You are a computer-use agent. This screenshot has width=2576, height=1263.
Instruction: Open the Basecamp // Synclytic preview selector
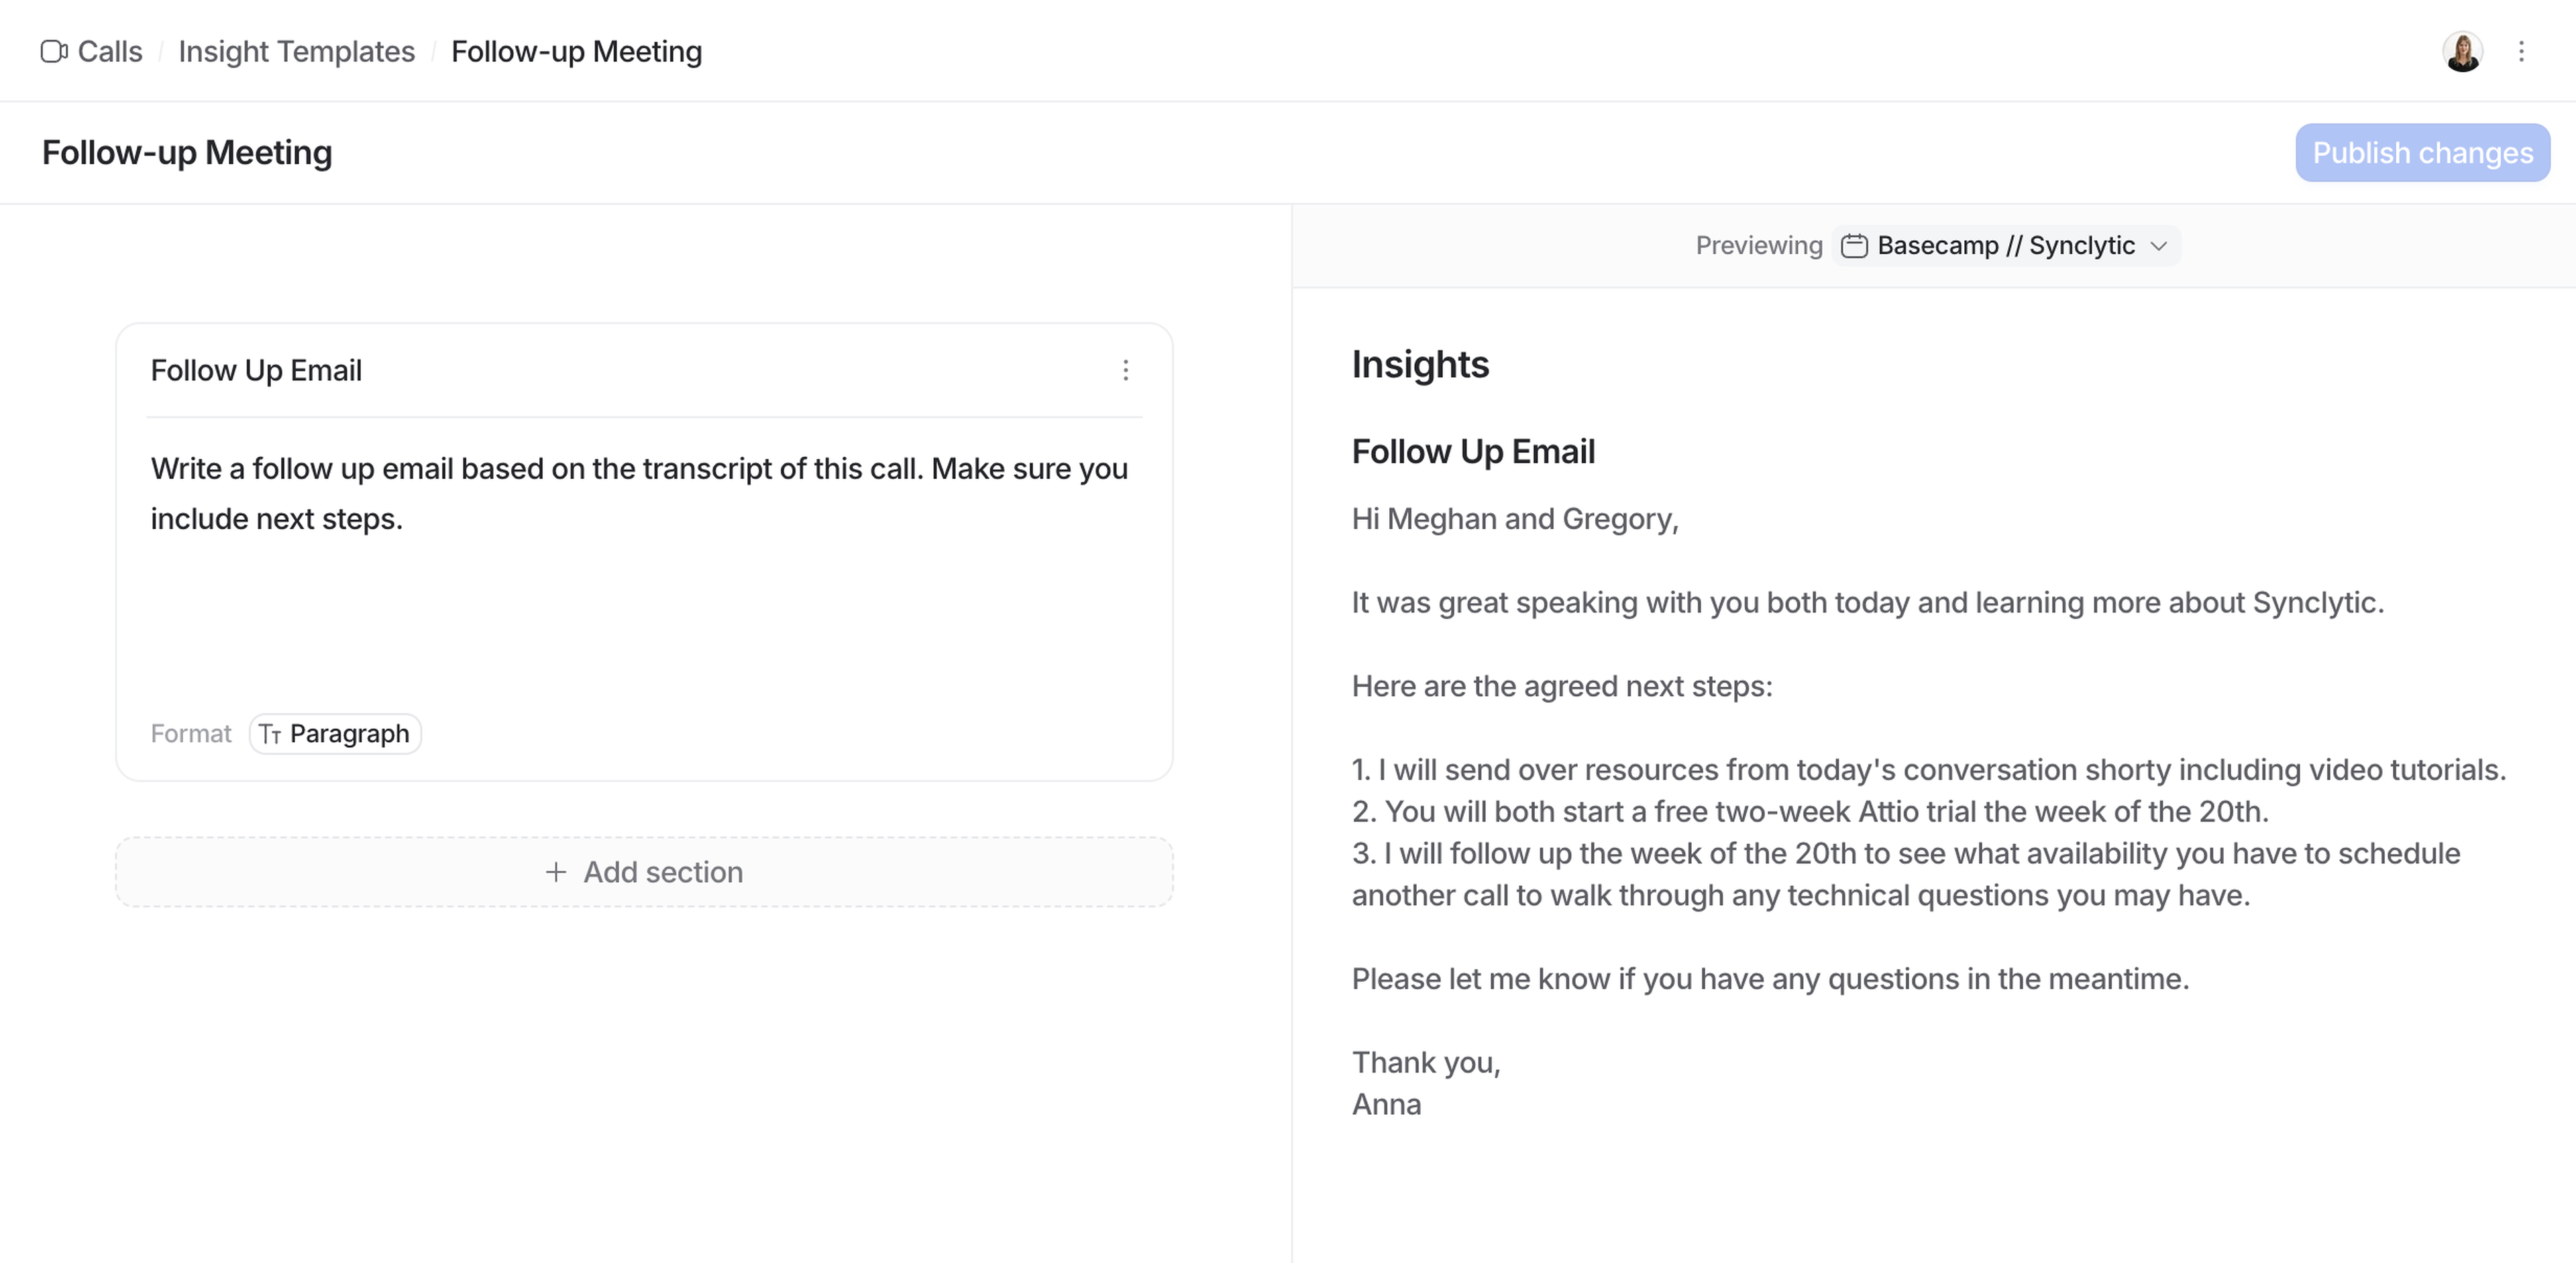coord(2005,246)
